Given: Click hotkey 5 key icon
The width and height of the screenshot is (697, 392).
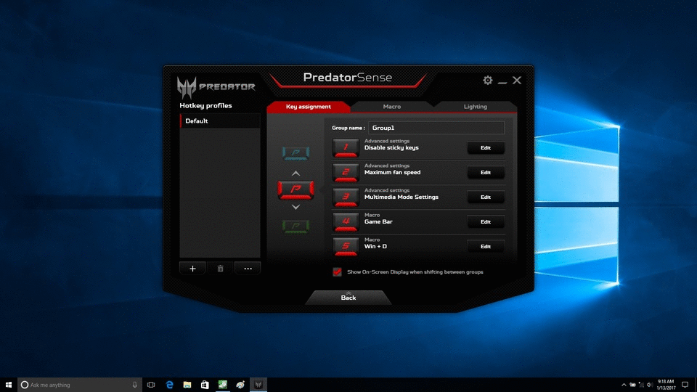Looking at the screenshot, I should [x=346, y=247].
